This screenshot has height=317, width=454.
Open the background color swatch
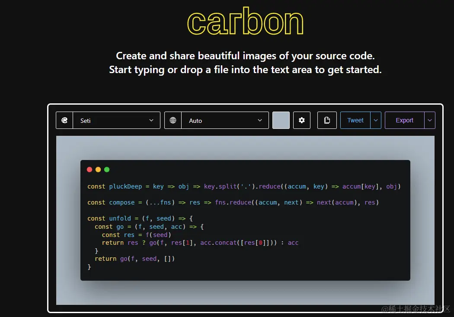(x=281, y=120)
